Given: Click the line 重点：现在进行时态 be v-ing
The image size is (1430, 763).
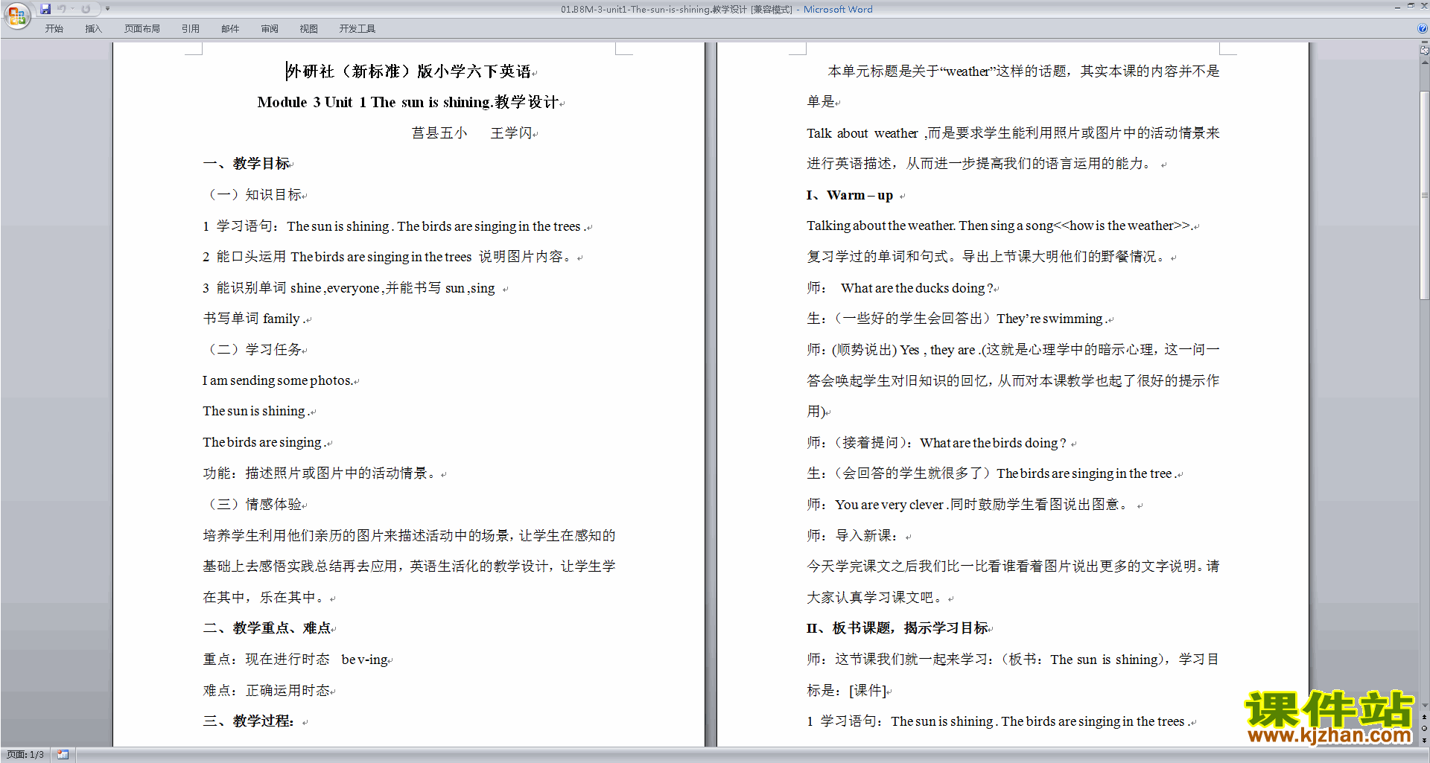Looking at the screenshot, I should tap(297, 660).
